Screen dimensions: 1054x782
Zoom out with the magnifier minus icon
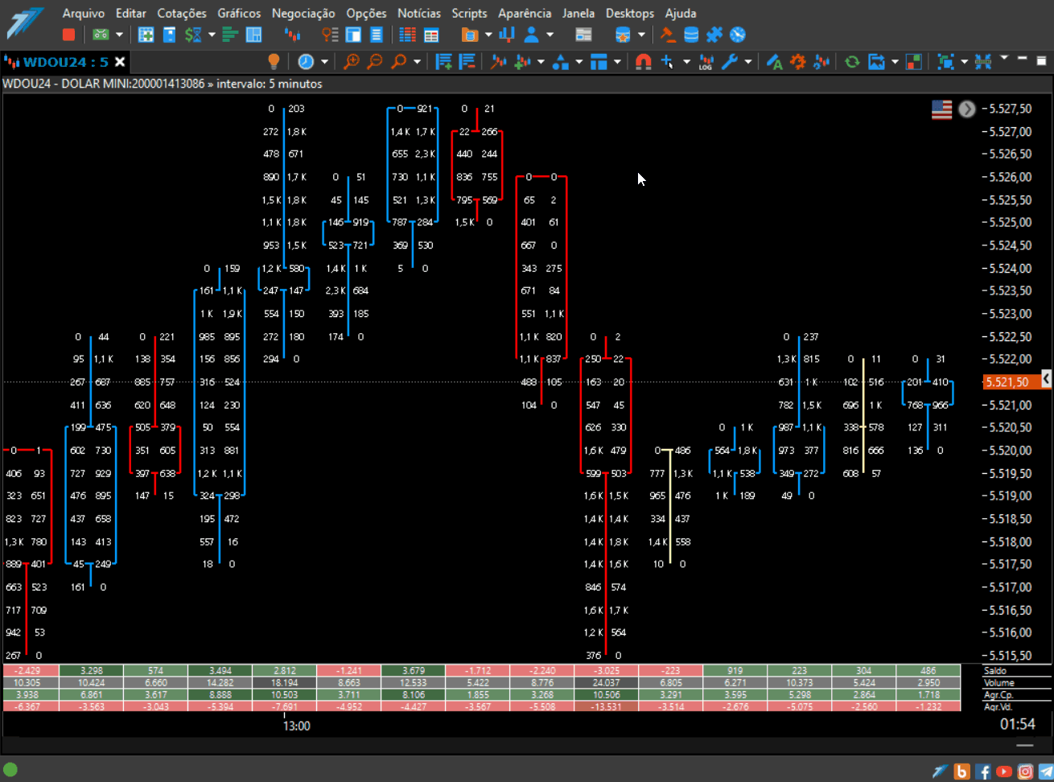pos(375,61)
